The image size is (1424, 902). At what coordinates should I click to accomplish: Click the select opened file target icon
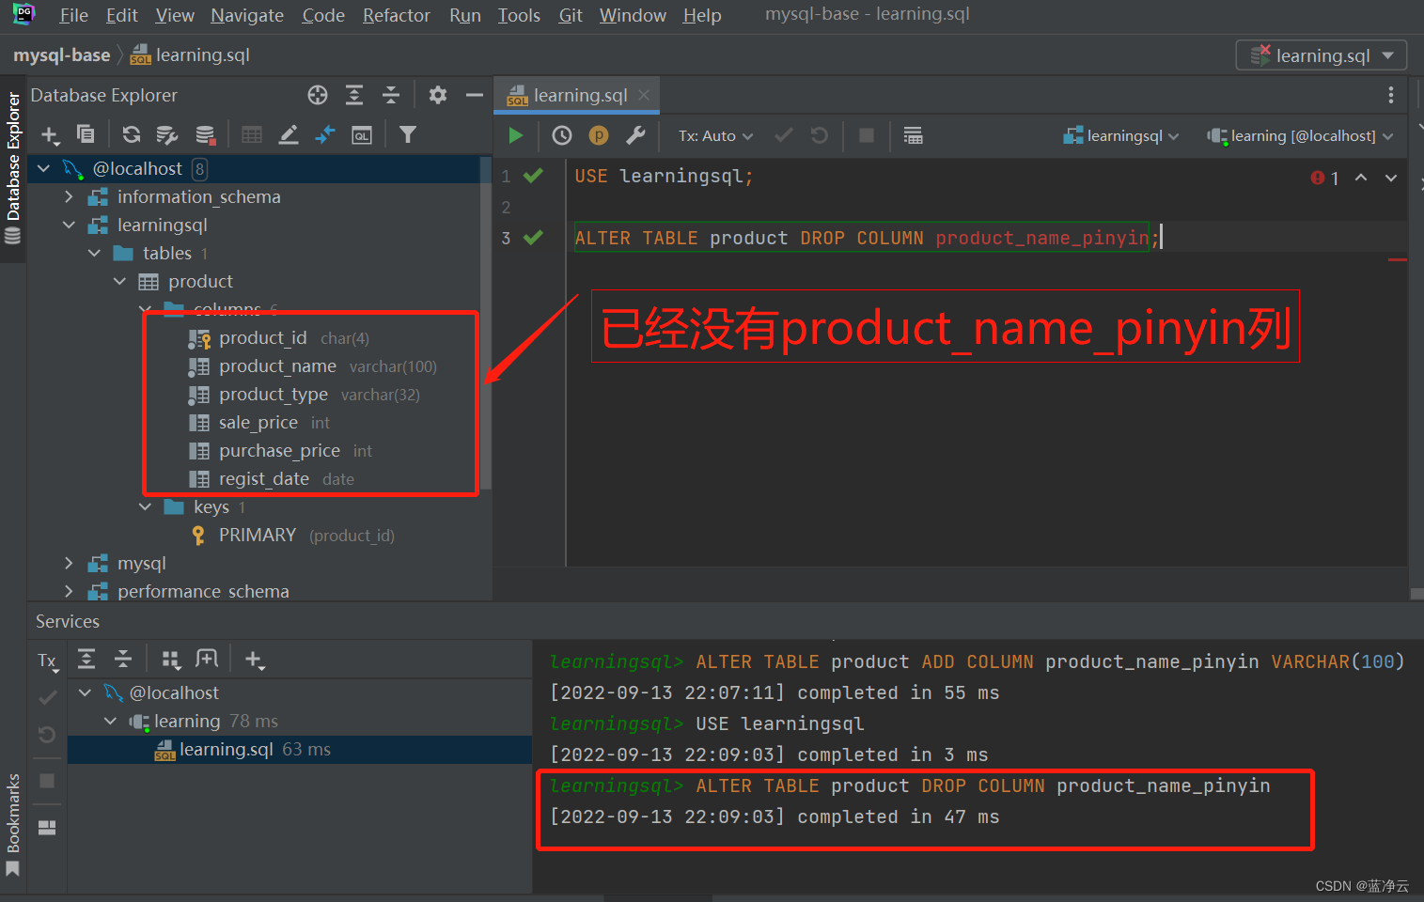tap(318, 95)
